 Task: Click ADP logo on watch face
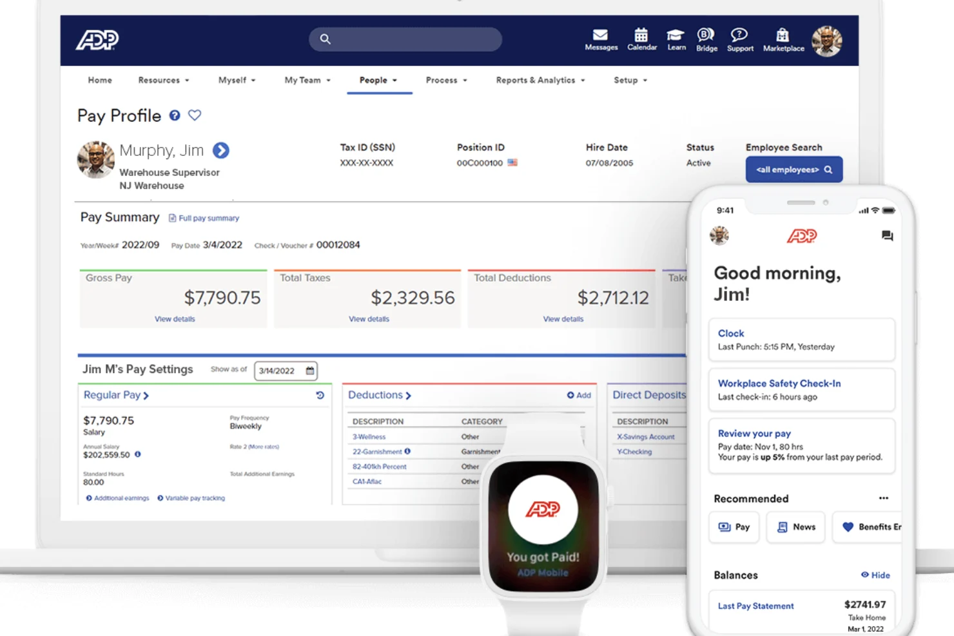543,510
